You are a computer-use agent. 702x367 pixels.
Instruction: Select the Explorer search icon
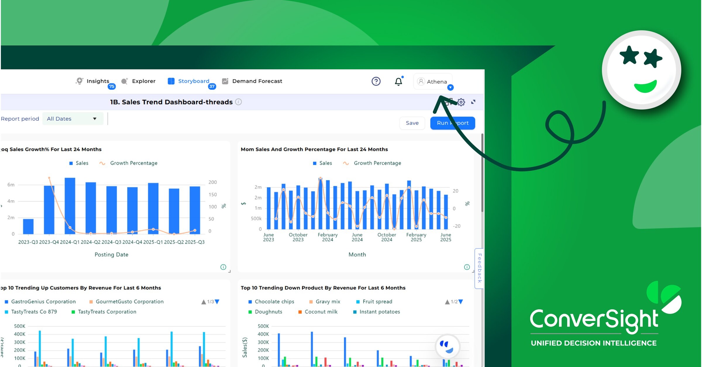[x=124, y=81]
